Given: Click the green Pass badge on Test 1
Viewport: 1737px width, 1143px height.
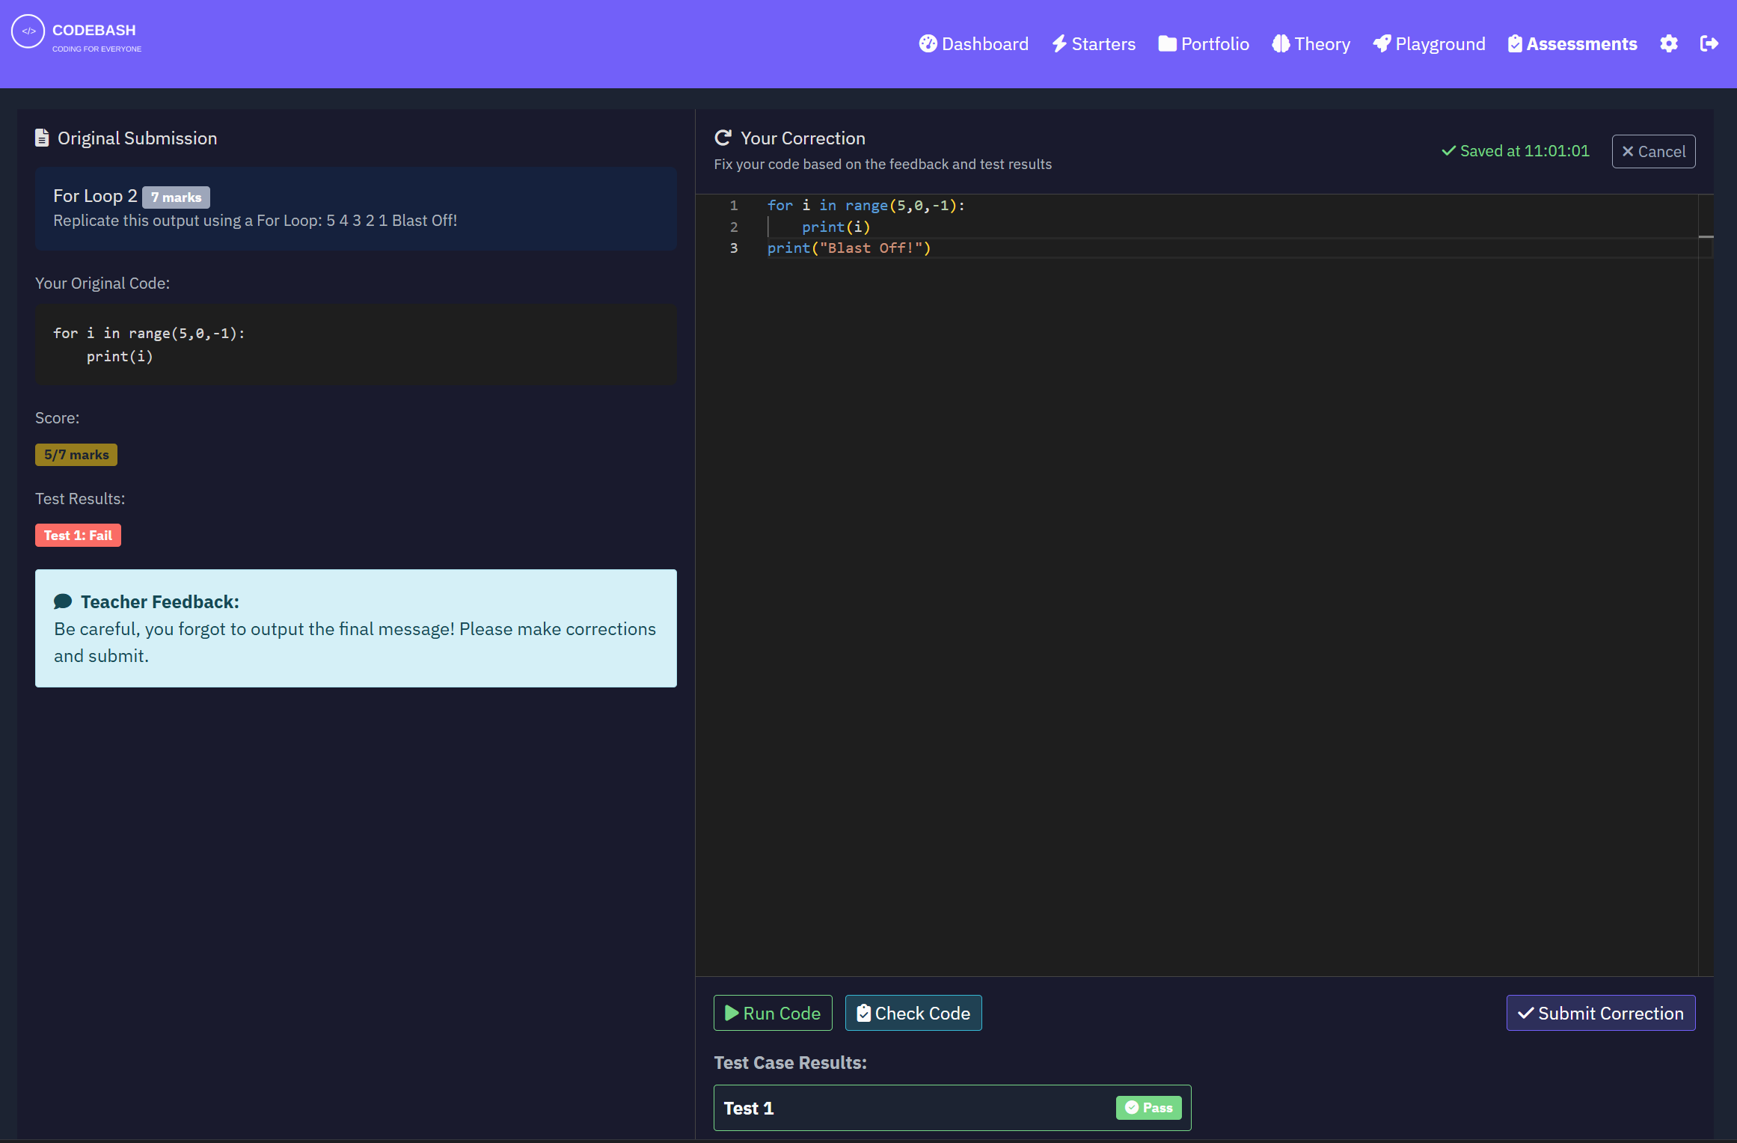Looking at the screenshot, I should (x=1148, y=1108).
